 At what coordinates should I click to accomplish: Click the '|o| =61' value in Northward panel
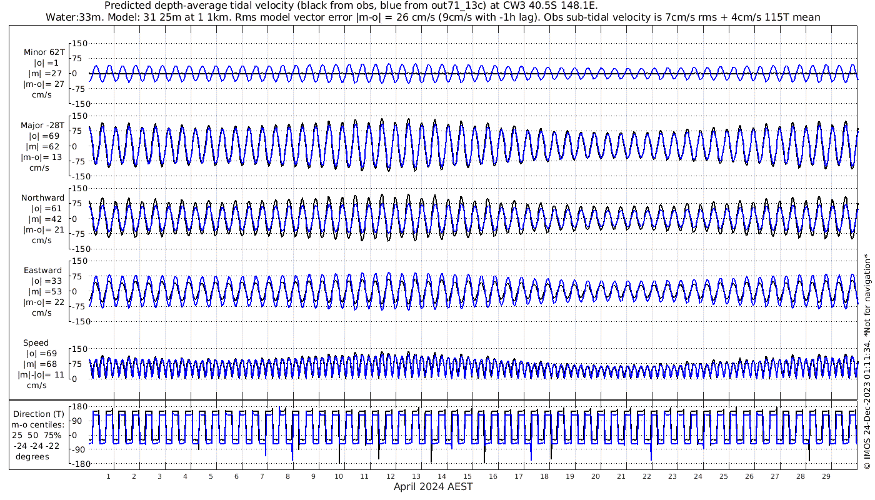[x=46, y=209]
